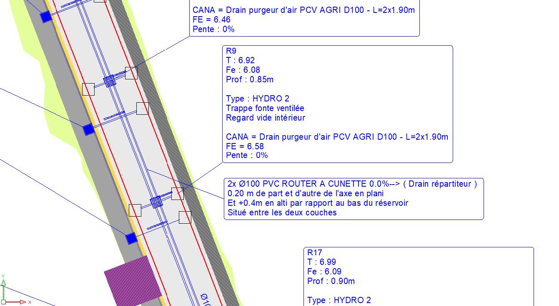The height and width of the screenshot is (306, 559).
Task: Select "Et +0.4m en alti" text line
Action: 318,203
